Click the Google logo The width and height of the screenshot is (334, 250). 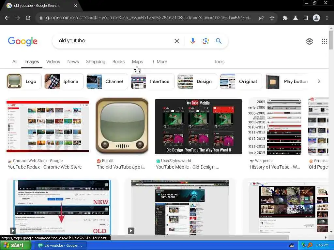(x=23, y=41)
